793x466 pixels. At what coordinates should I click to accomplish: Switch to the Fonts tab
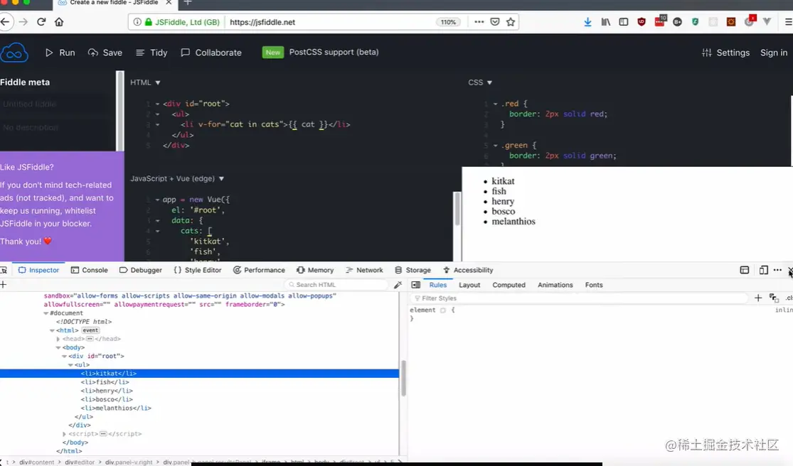[x=594, y=285]
